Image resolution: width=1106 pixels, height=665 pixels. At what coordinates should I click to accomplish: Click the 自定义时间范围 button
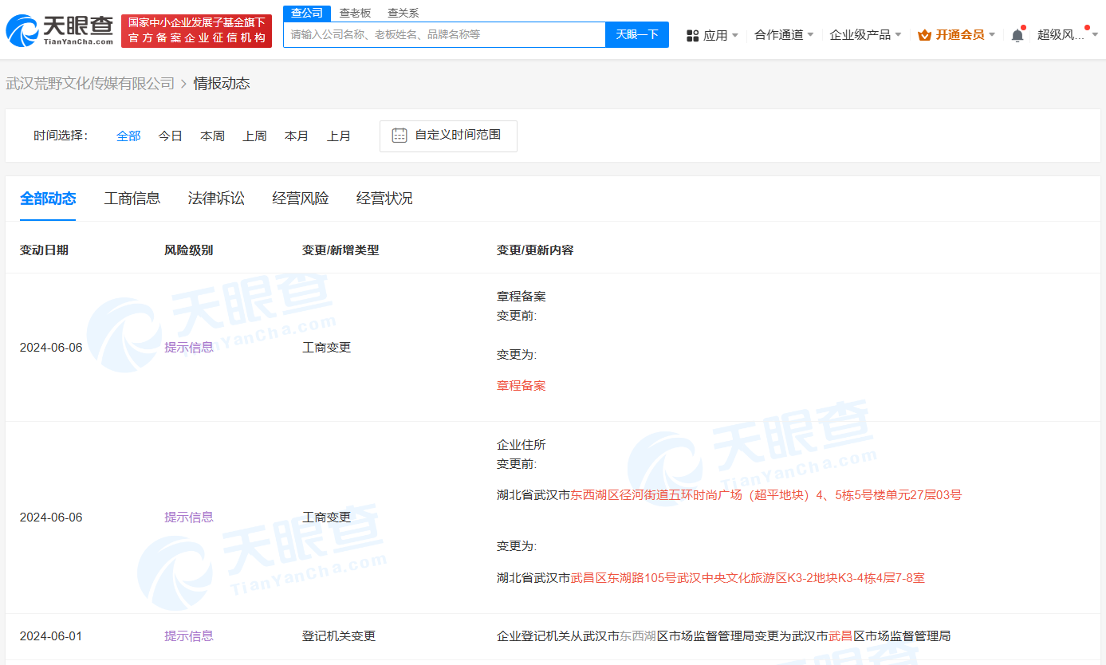pos(448,136)
